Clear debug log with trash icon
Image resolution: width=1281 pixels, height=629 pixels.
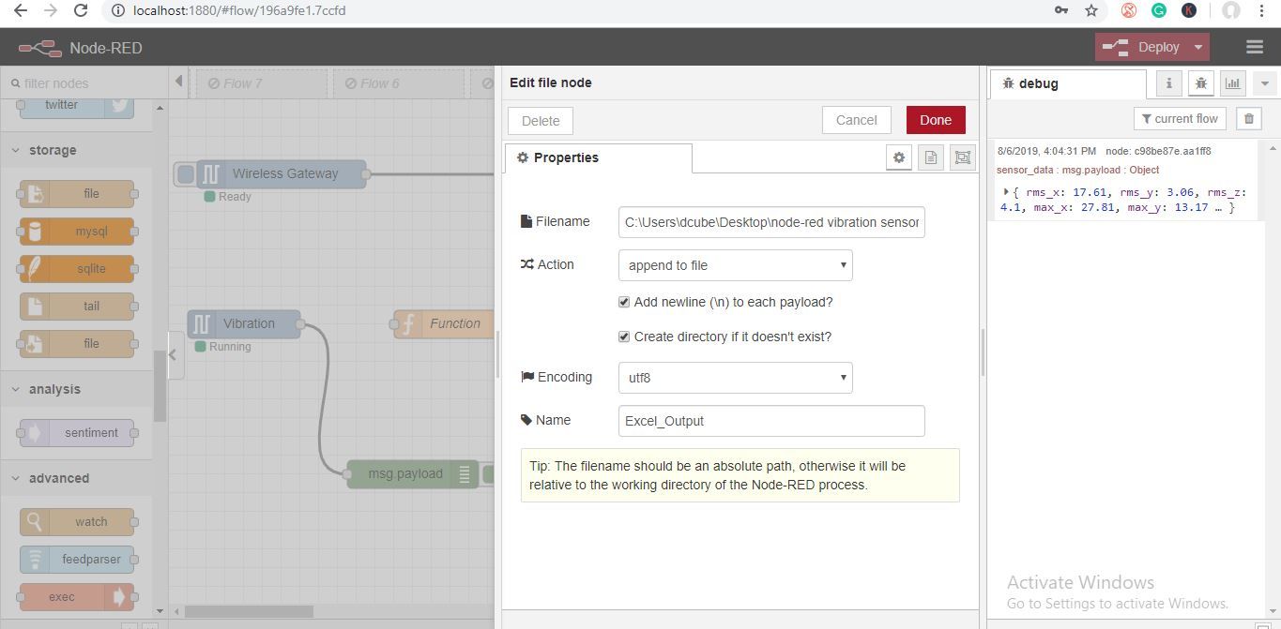[1249, 119]
